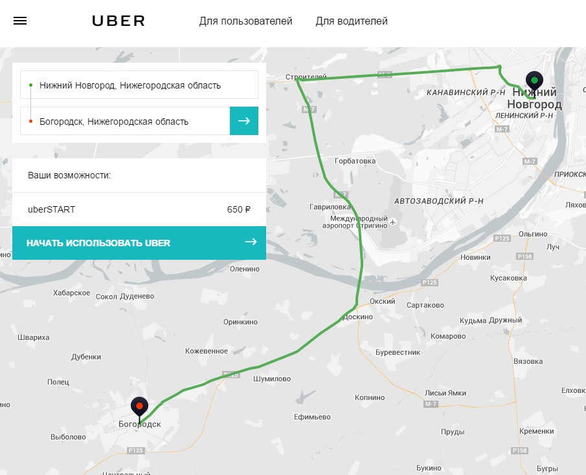
Task: Click the Нижний Новгород origin input field
Action: tap(139, 85)
